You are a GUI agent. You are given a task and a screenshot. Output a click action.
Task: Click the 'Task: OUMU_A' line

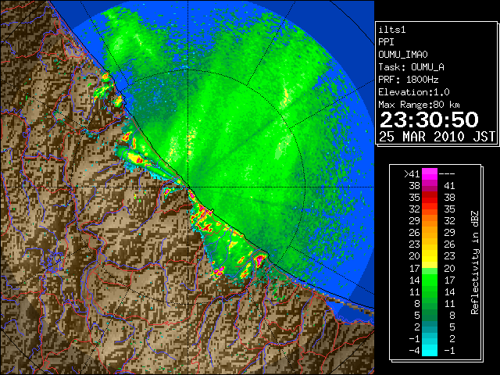coord(412,67)
